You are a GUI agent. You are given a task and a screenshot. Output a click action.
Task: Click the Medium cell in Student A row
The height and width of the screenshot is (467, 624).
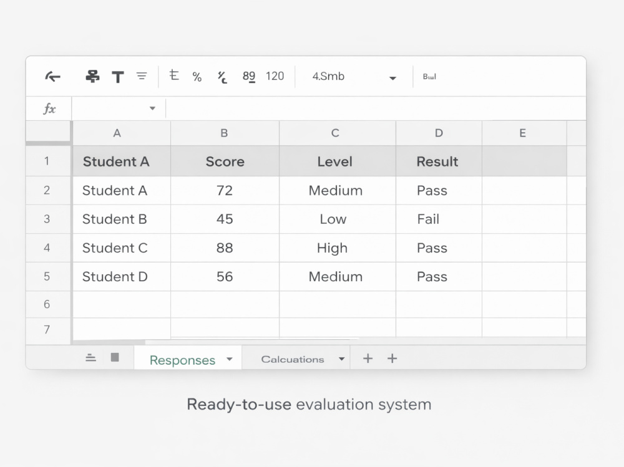coord(338,191)
